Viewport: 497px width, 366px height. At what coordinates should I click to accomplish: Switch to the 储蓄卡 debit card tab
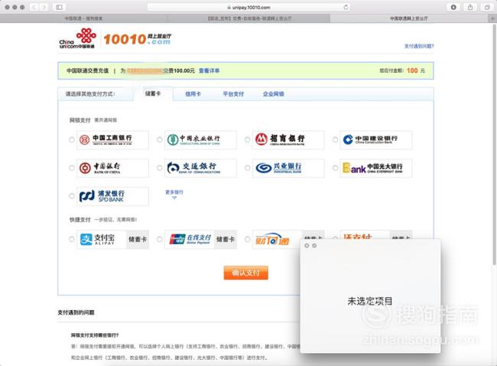pos(153,93)
